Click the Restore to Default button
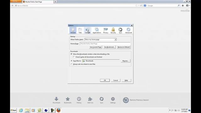201x113 pixels. [x=123, y=47]
